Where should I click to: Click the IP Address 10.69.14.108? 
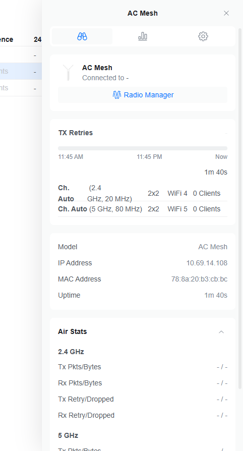207,263
